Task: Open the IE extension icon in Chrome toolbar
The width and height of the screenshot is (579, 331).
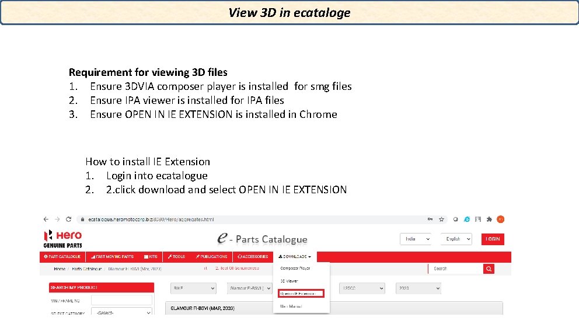Action: [467, 219]
